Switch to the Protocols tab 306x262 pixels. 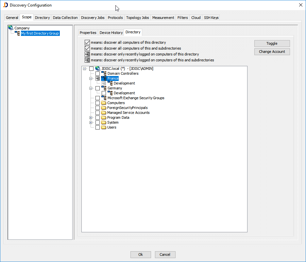(x=115, y=18)
